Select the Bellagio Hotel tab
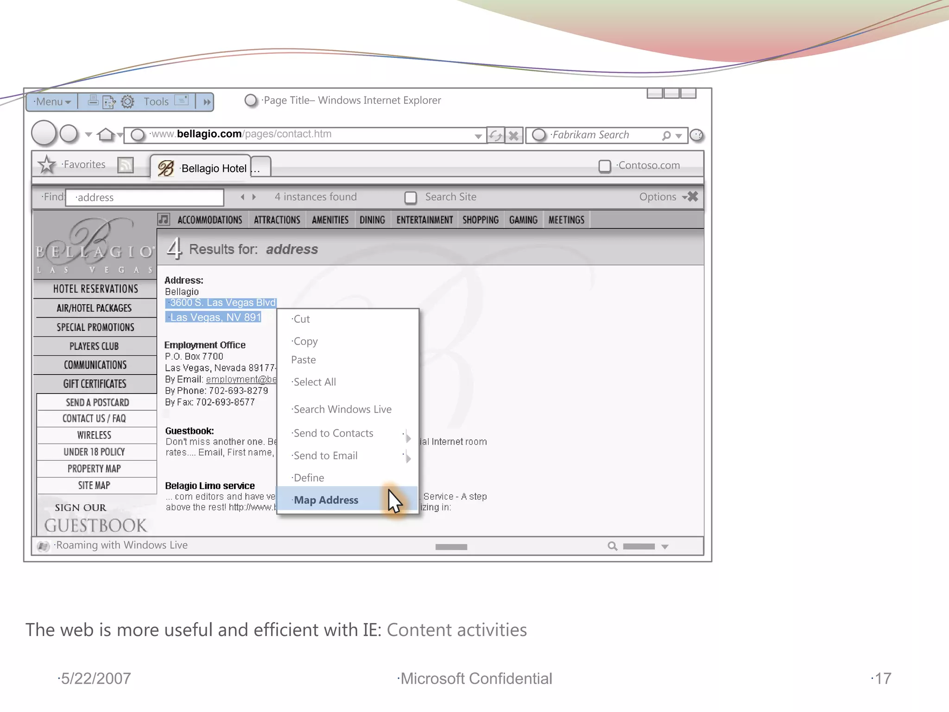 click(x=201, y=167)
